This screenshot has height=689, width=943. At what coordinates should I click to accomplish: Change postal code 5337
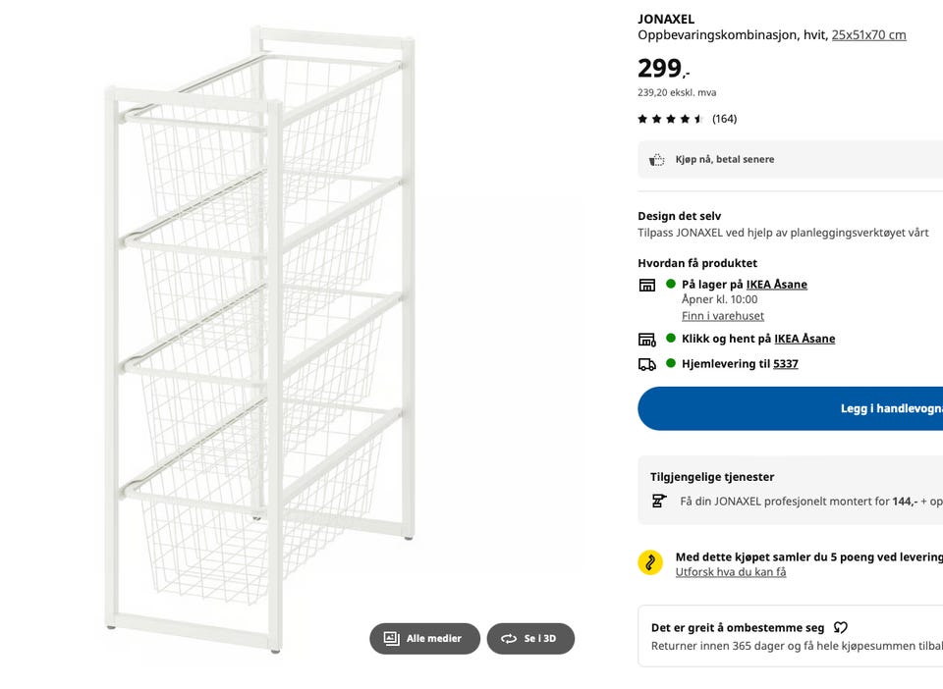(786, 364)
